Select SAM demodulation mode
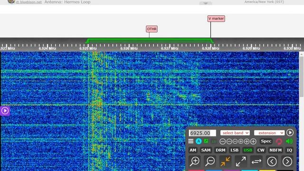Image resolution: width=304 pixels, height=171 pixels. [x=206, y=150]
